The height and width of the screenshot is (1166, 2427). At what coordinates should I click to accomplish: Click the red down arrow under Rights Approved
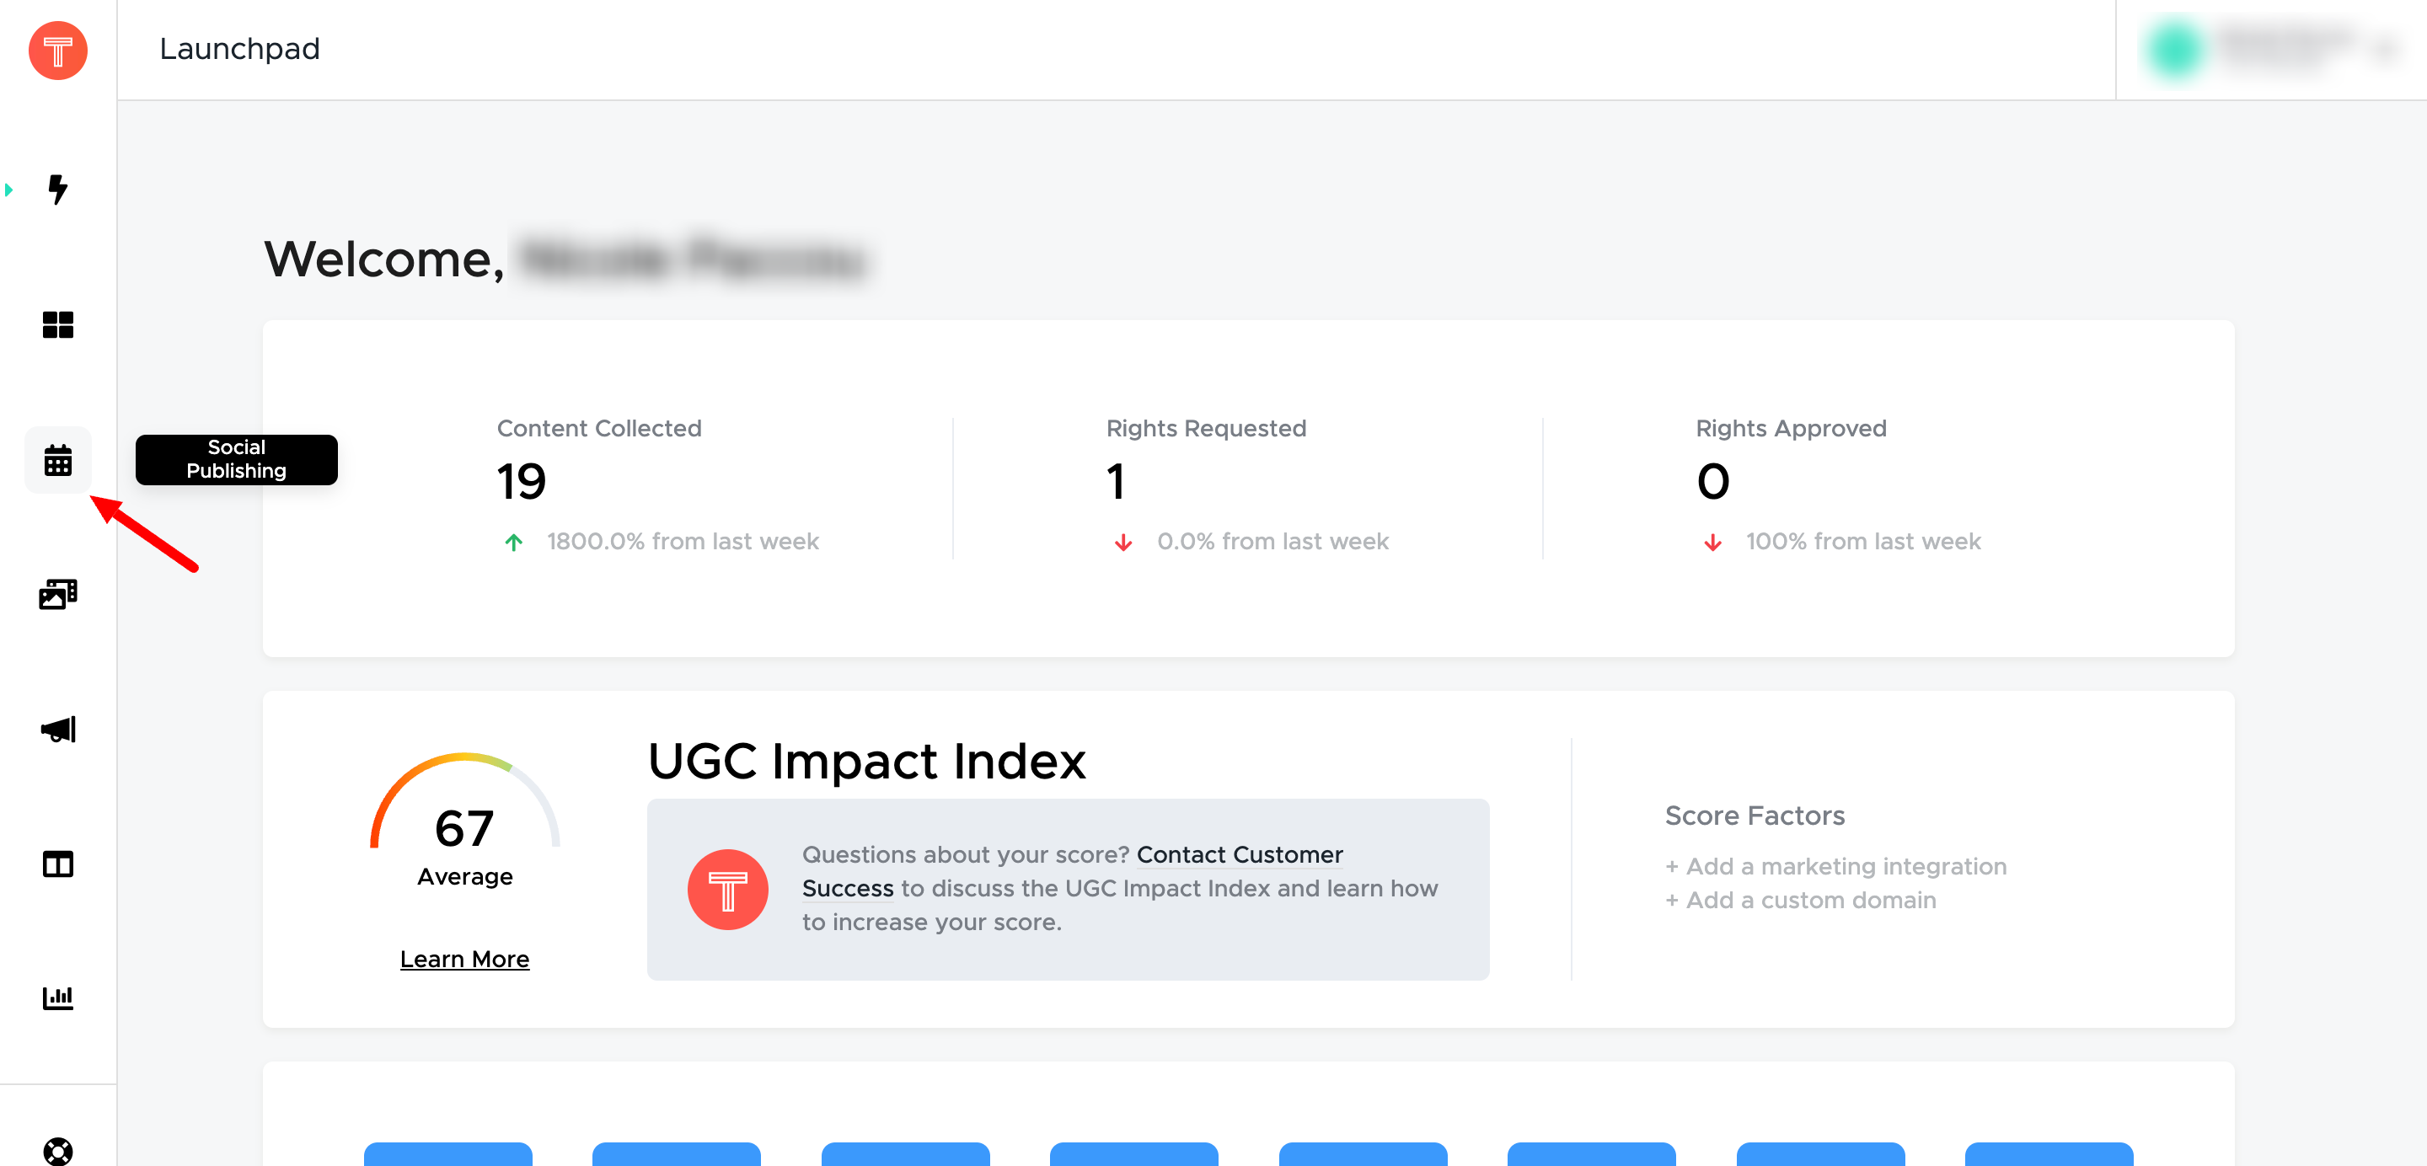(x=1713, y=543)
